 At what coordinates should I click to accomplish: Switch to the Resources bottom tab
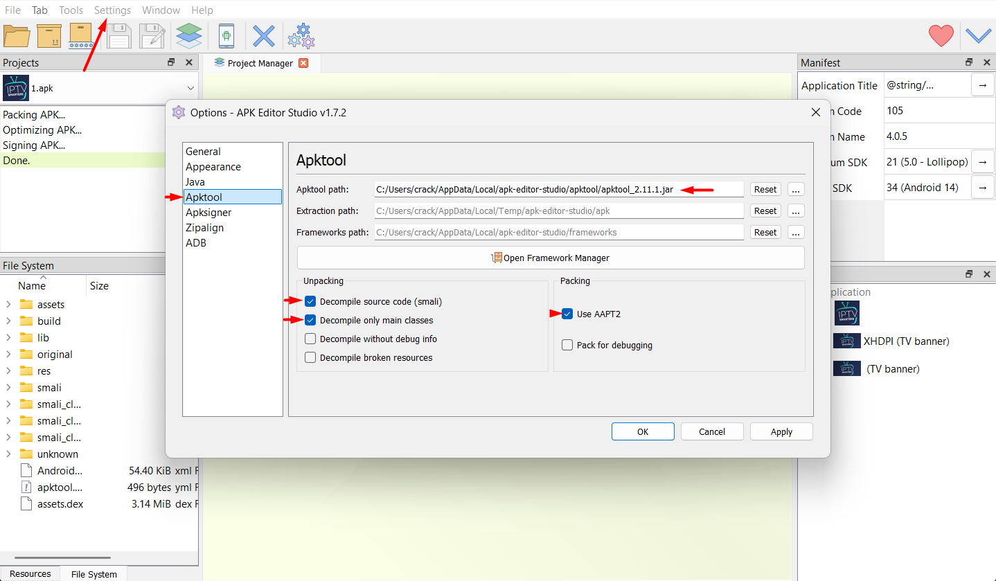[x=30, y=573]
